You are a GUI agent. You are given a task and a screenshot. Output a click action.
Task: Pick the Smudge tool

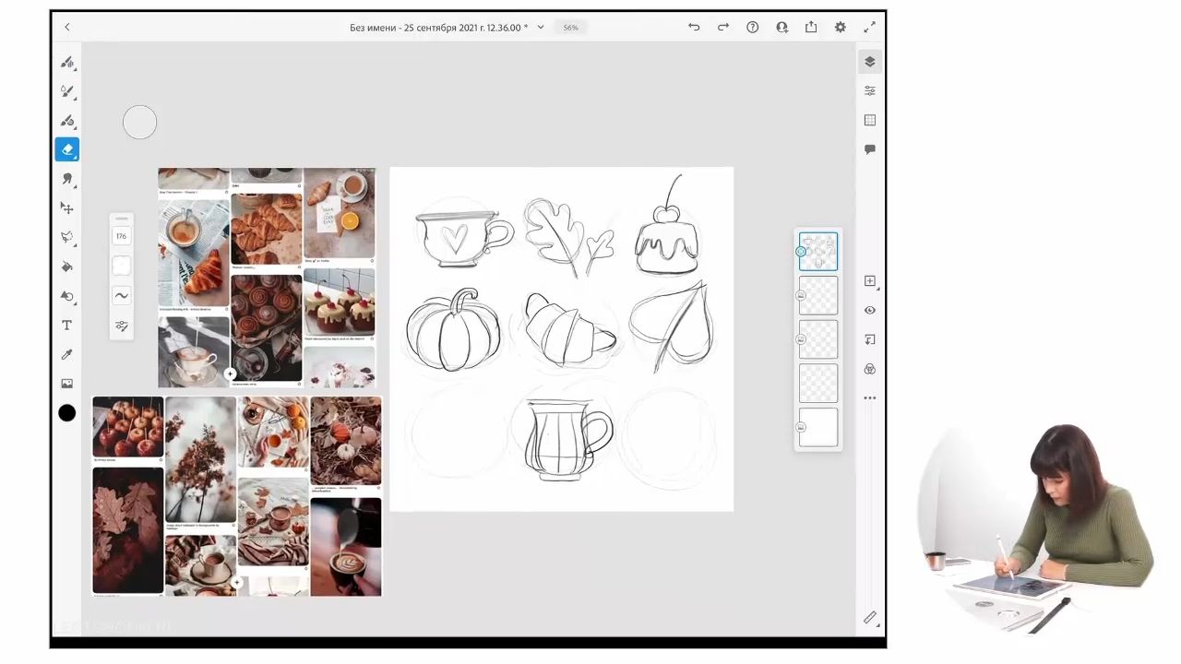pyautogui.click(x=67, y=179)
